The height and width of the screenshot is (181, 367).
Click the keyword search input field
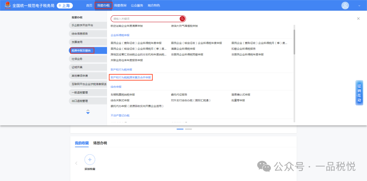(145, 19)
